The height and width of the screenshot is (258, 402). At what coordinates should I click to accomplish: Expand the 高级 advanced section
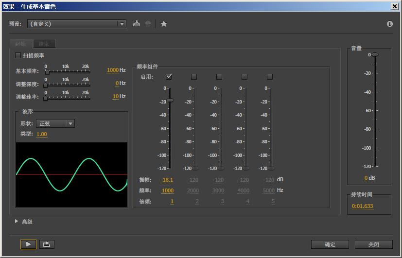pyautogui.click(x=17, y=221)
